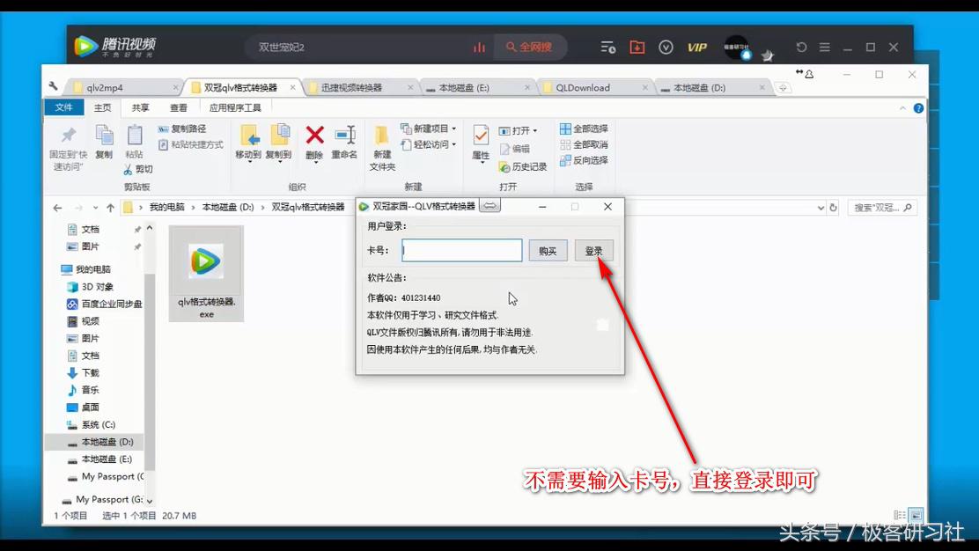Click the 历史记录 history icon
The image size is (979, 551).
tap(504, 167)
